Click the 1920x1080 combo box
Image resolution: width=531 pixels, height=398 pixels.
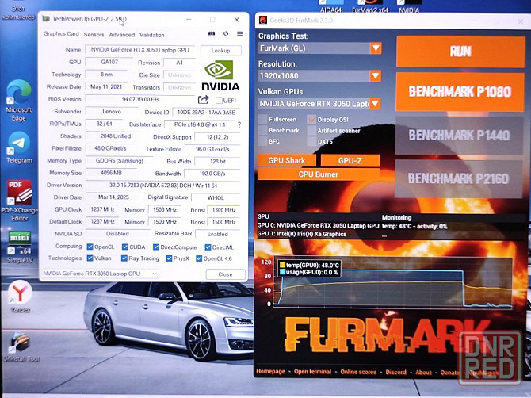[319, 76]
